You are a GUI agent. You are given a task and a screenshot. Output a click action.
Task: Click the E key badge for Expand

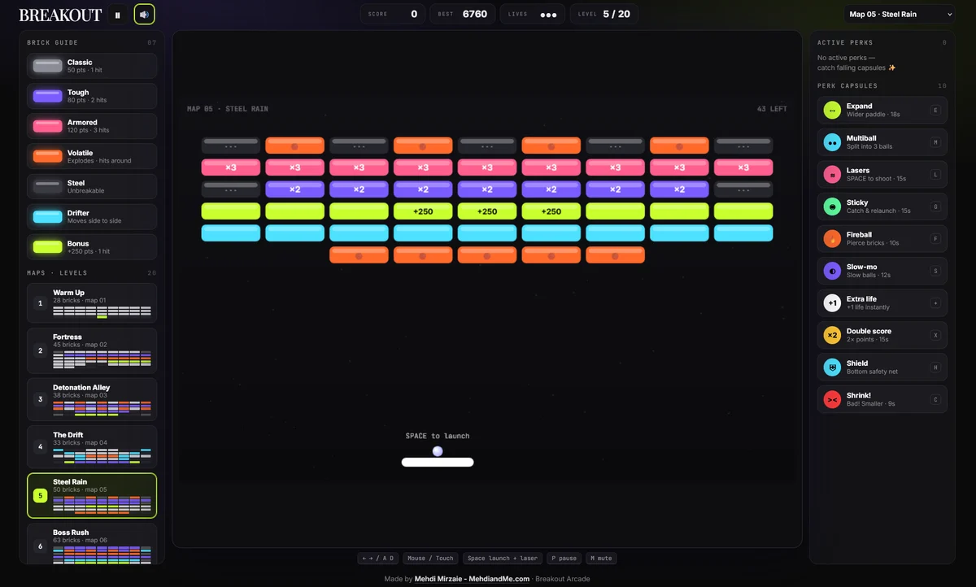935,111
